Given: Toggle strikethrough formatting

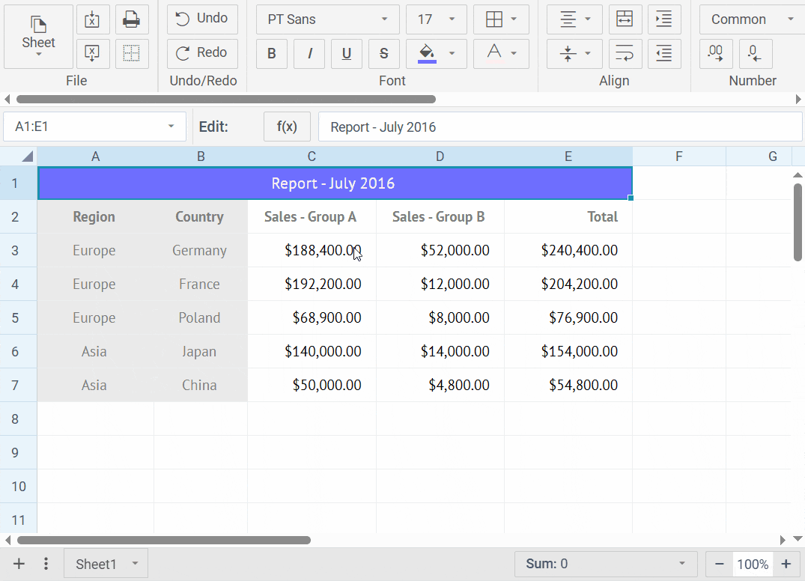Looking at the screenshot, I should coord(384,54).
